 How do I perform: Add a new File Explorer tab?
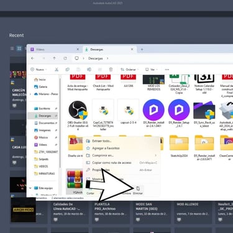point(142,49)
